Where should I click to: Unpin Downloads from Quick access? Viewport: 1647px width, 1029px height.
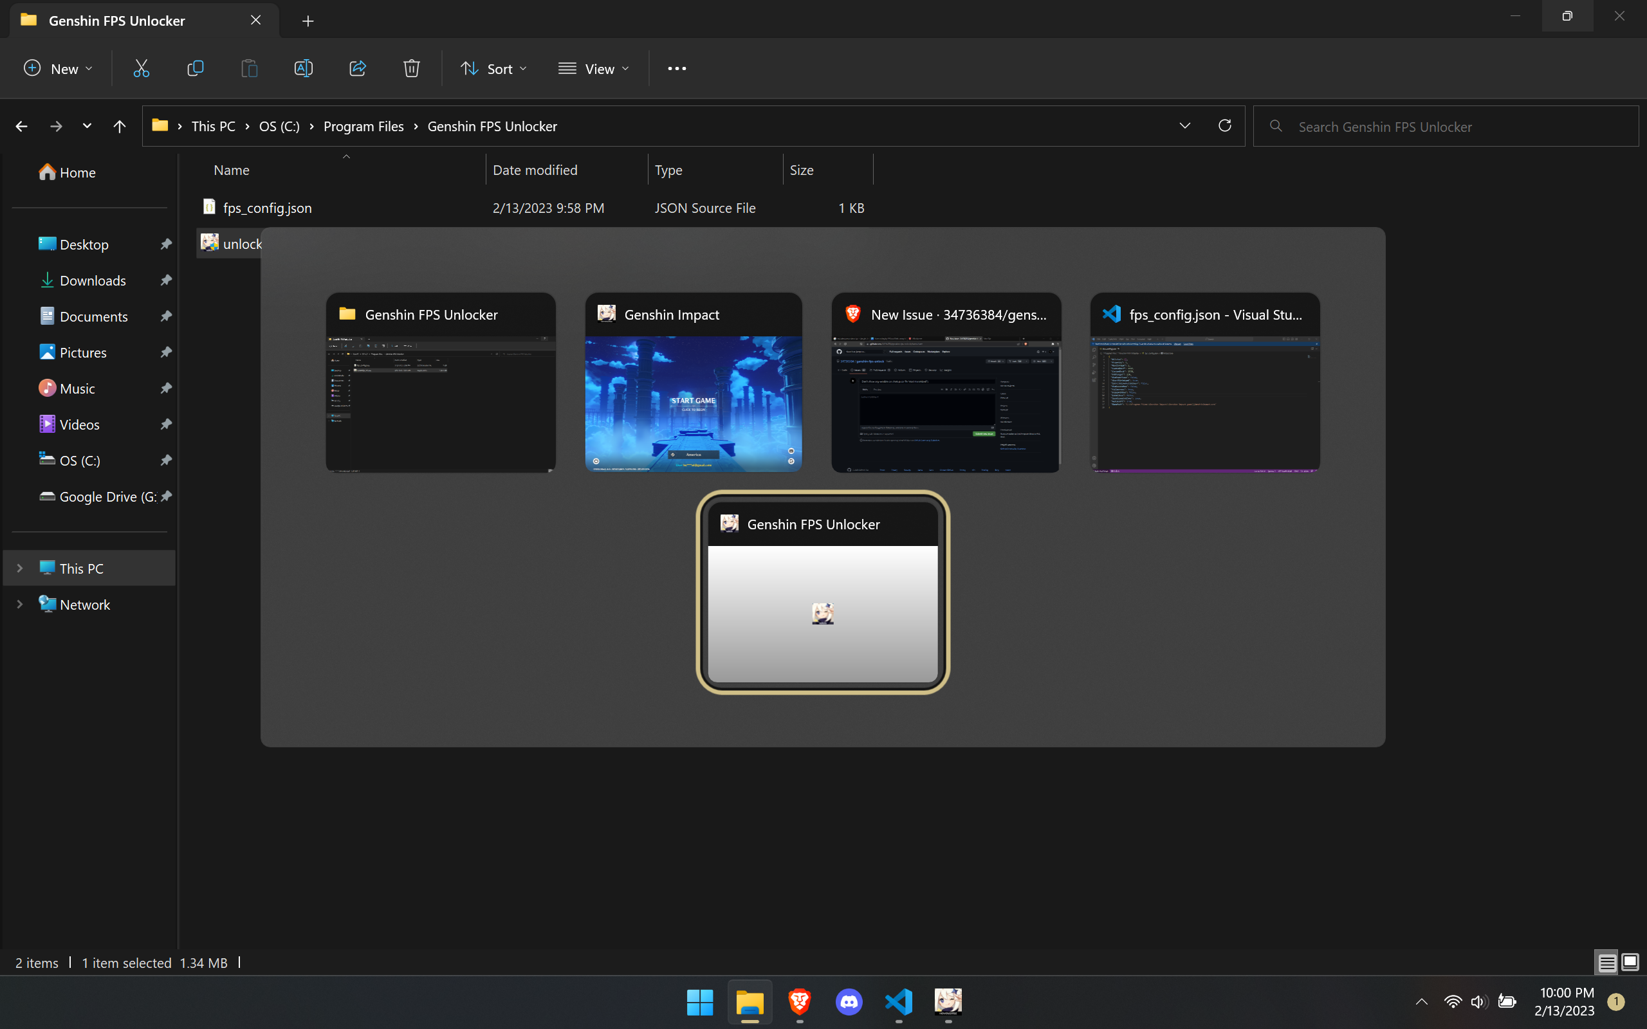click(166, 280)
